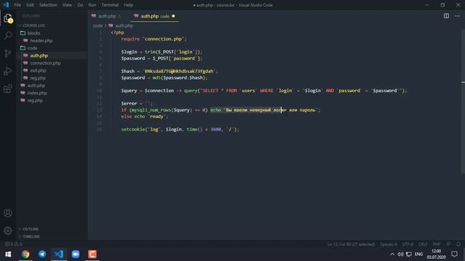This screenshot has width=465, height=261.
Task: Collapse the code folder
Action: coord(32,48)
